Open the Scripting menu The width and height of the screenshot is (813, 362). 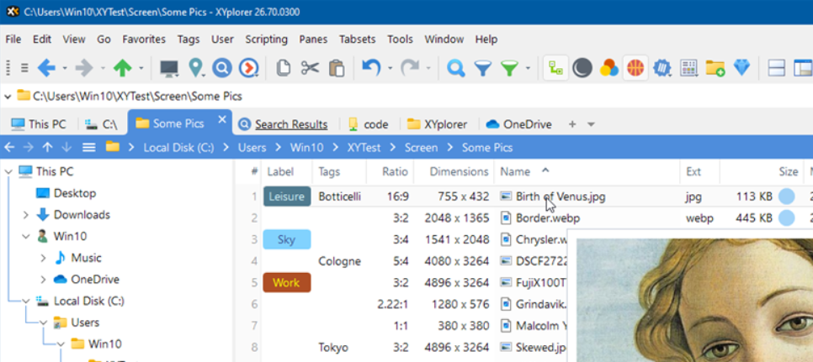click(x=266, y=39)
